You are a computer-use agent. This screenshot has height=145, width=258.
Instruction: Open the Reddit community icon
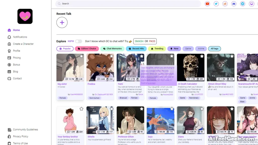pyautogui.click(x=225, y=4)
